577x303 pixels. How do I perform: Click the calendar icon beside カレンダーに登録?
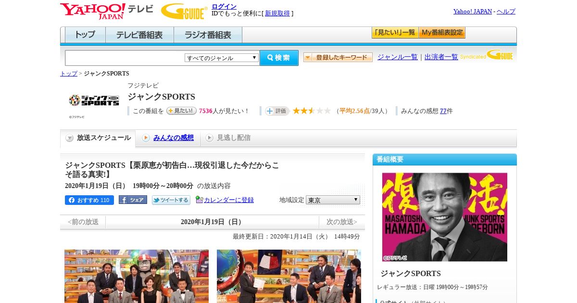200,200
